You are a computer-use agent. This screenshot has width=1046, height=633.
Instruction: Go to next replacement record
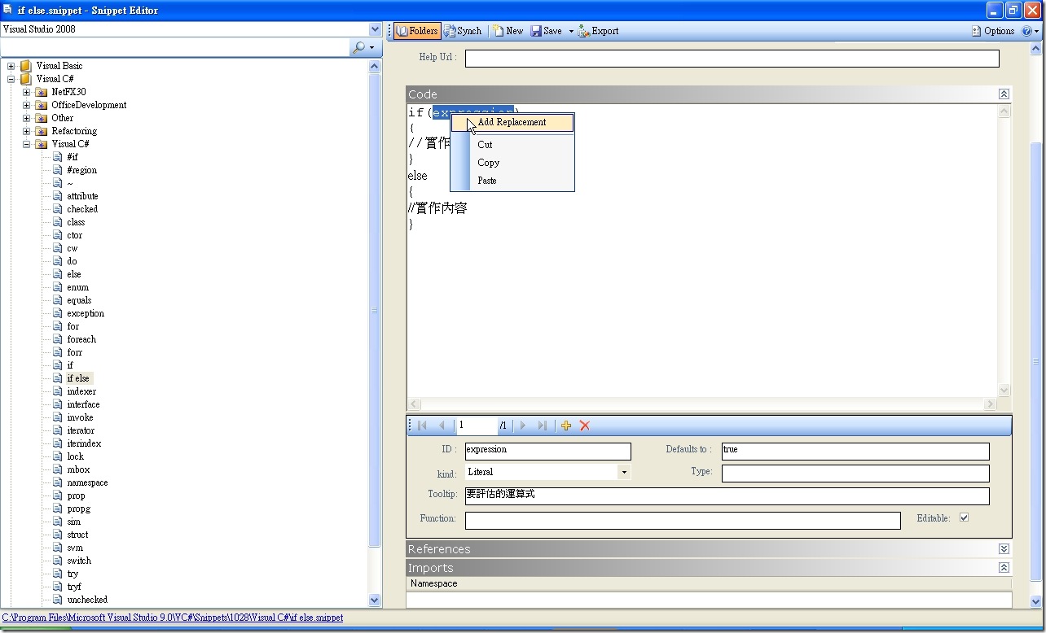(x=523, y=426)
